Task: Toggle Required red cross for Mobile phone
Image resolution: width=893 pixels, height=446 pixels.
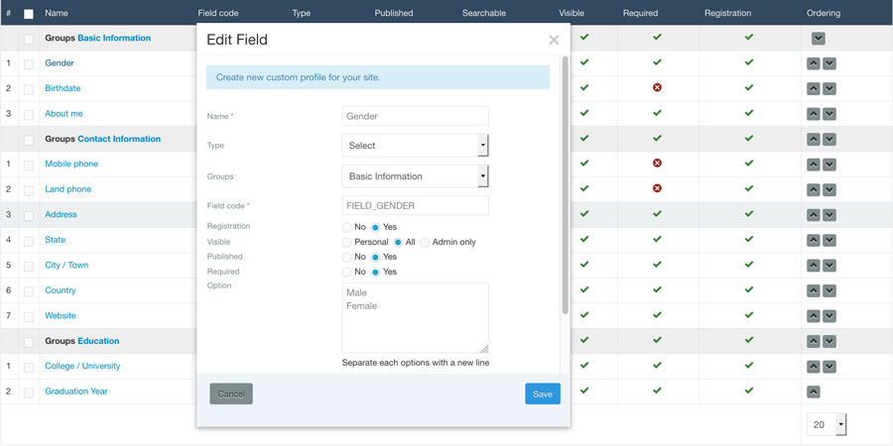Action: (657, 164)
